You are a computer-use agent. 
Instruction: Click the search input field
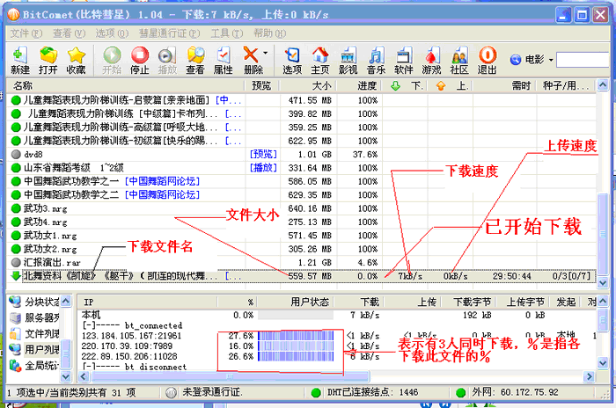click(583, 60)
